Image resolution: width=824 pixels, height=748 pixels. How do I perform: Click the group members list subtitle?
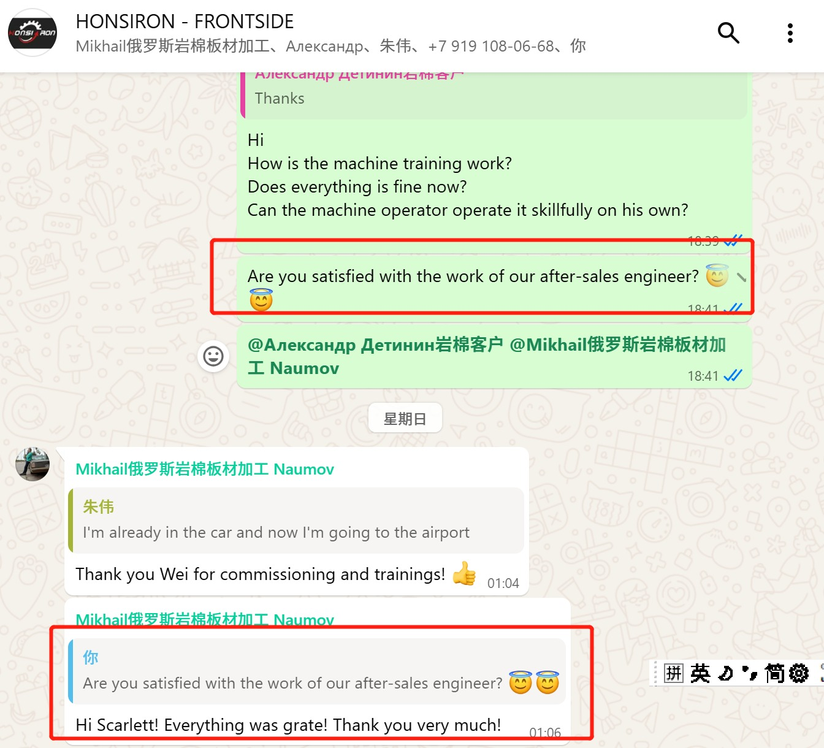[x=330, y=46]
